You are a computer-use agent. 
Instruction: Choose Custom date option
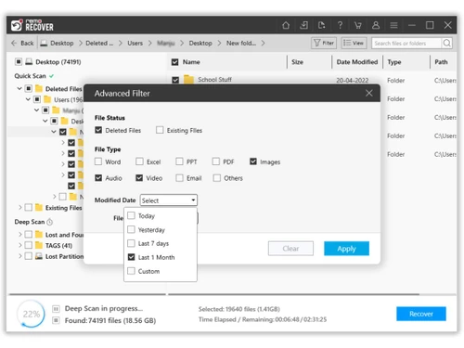coord(131,271)
